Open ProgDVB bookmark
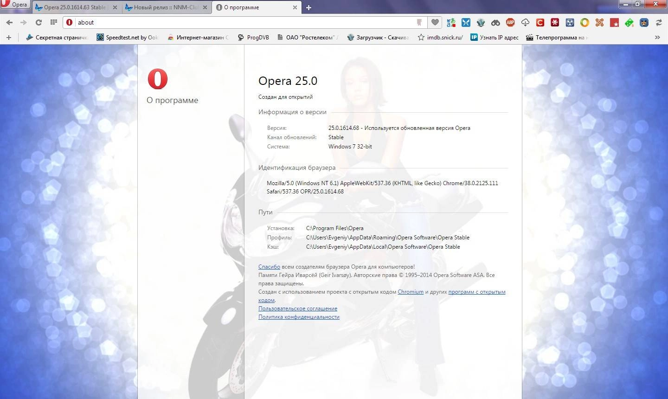The width and height of the screenshot is (668, 399). point(253,37)
